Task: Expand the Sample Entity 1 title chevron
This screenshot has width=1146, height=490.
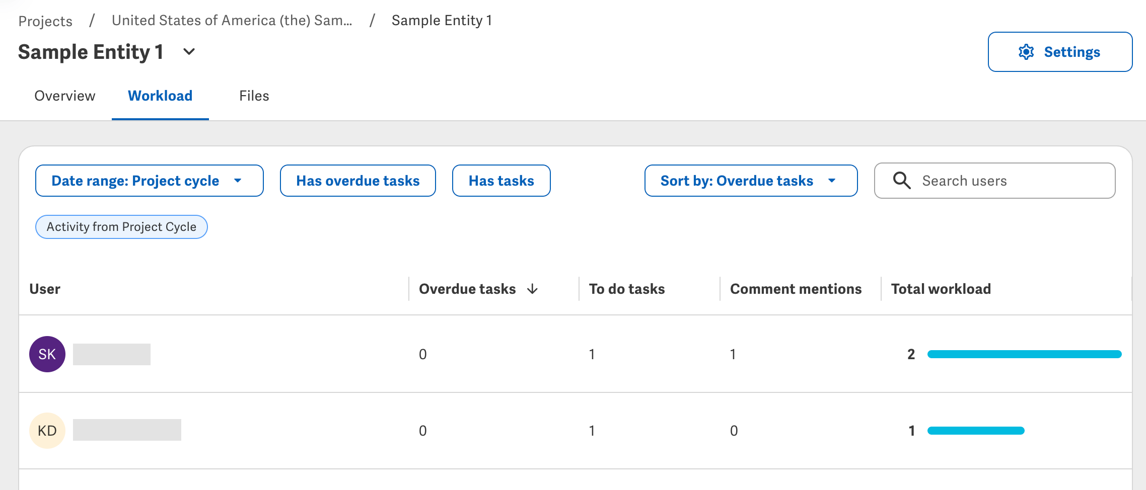Action: pos(189,52)
